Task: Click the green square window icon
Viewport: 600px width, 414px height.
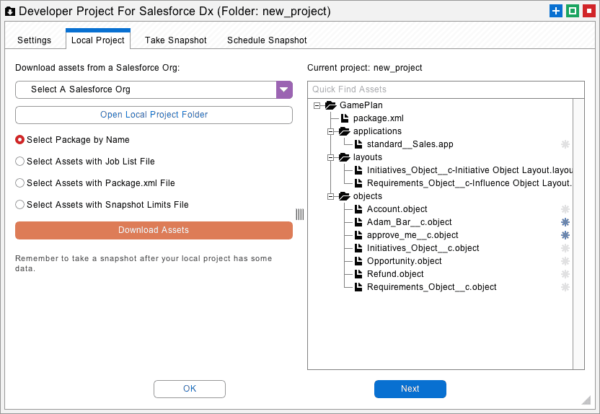Action: point(572,11)
